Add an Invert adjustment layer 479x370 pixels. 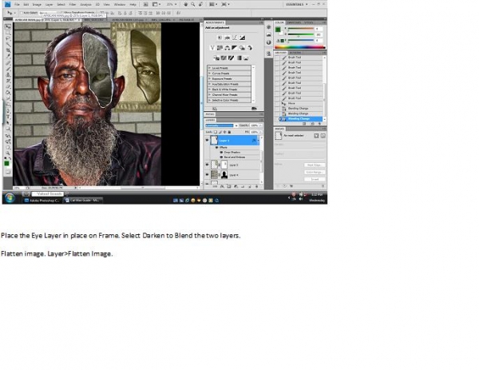[x=216, y=58]
